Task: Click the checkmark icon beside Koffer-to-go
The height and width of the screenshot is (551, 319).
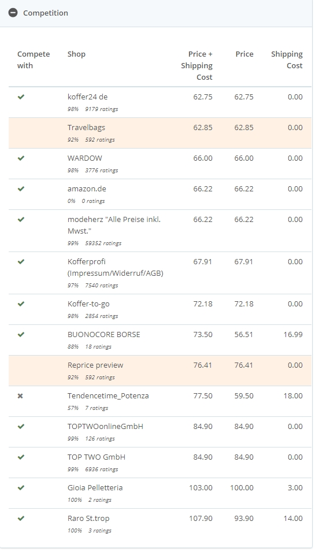Action: click(x=21, y=304)
